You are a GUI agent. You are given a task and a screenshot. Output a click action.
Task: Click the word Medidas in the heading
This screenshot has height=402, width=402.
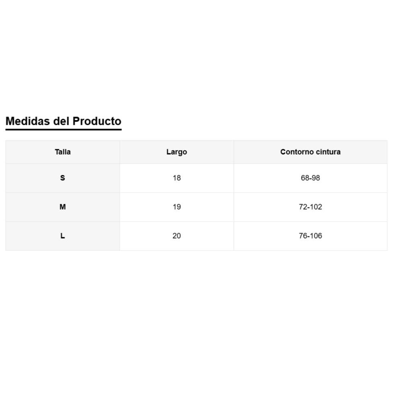tap(28, 121)
